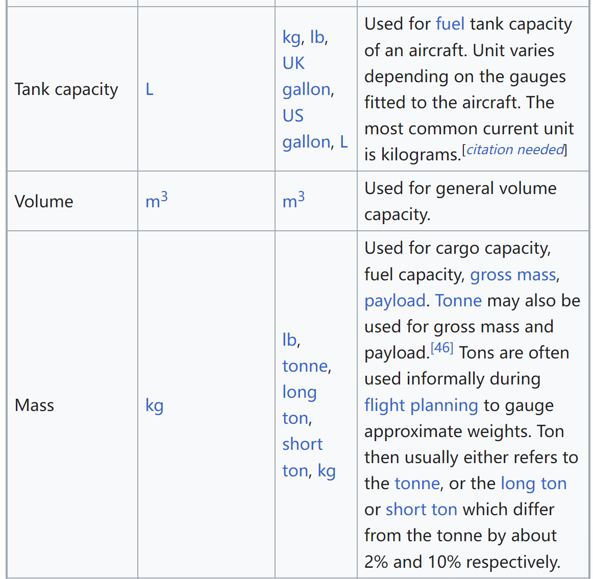Viewport: 593px width, 579px height.
Task: Follow the 'US gallon' link in the Tank capacity row
Action: click(306, 129)
